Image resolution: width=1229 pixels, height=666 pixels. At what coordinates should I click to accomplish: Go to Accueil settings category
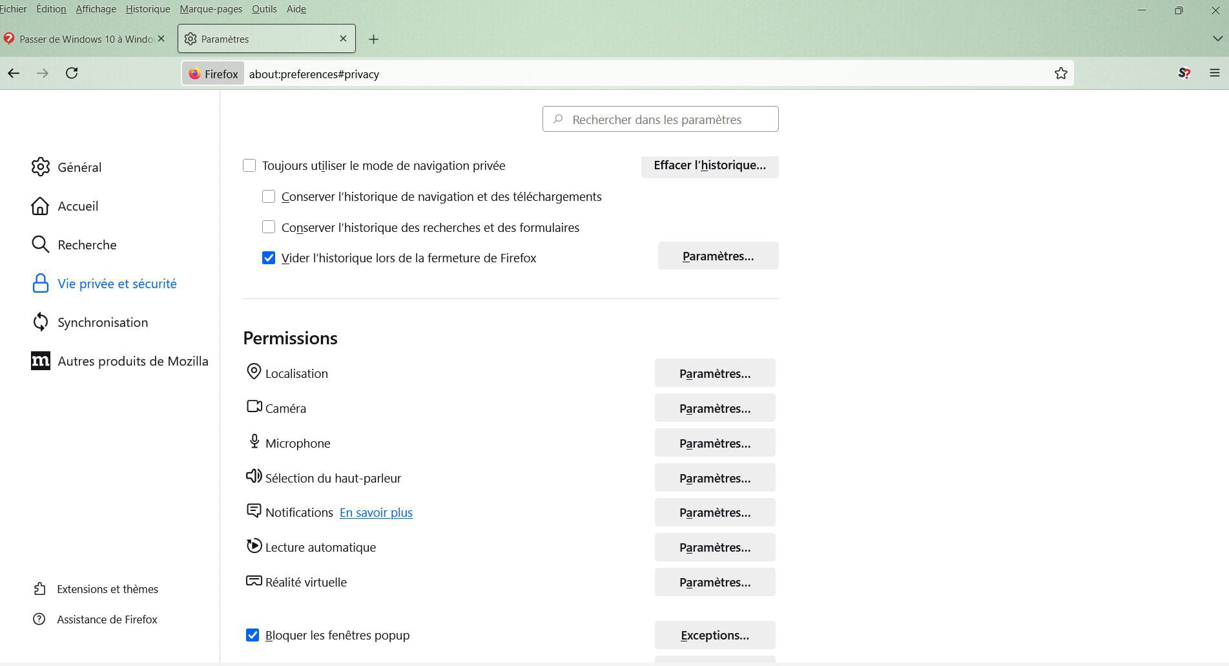point(78,206)
